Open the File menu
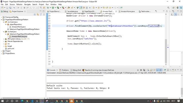183x103 pixels. click(x=2, y=5)
